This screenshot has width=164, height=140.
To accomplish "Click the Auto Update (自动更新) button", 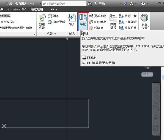I will (x=56, y=22).
